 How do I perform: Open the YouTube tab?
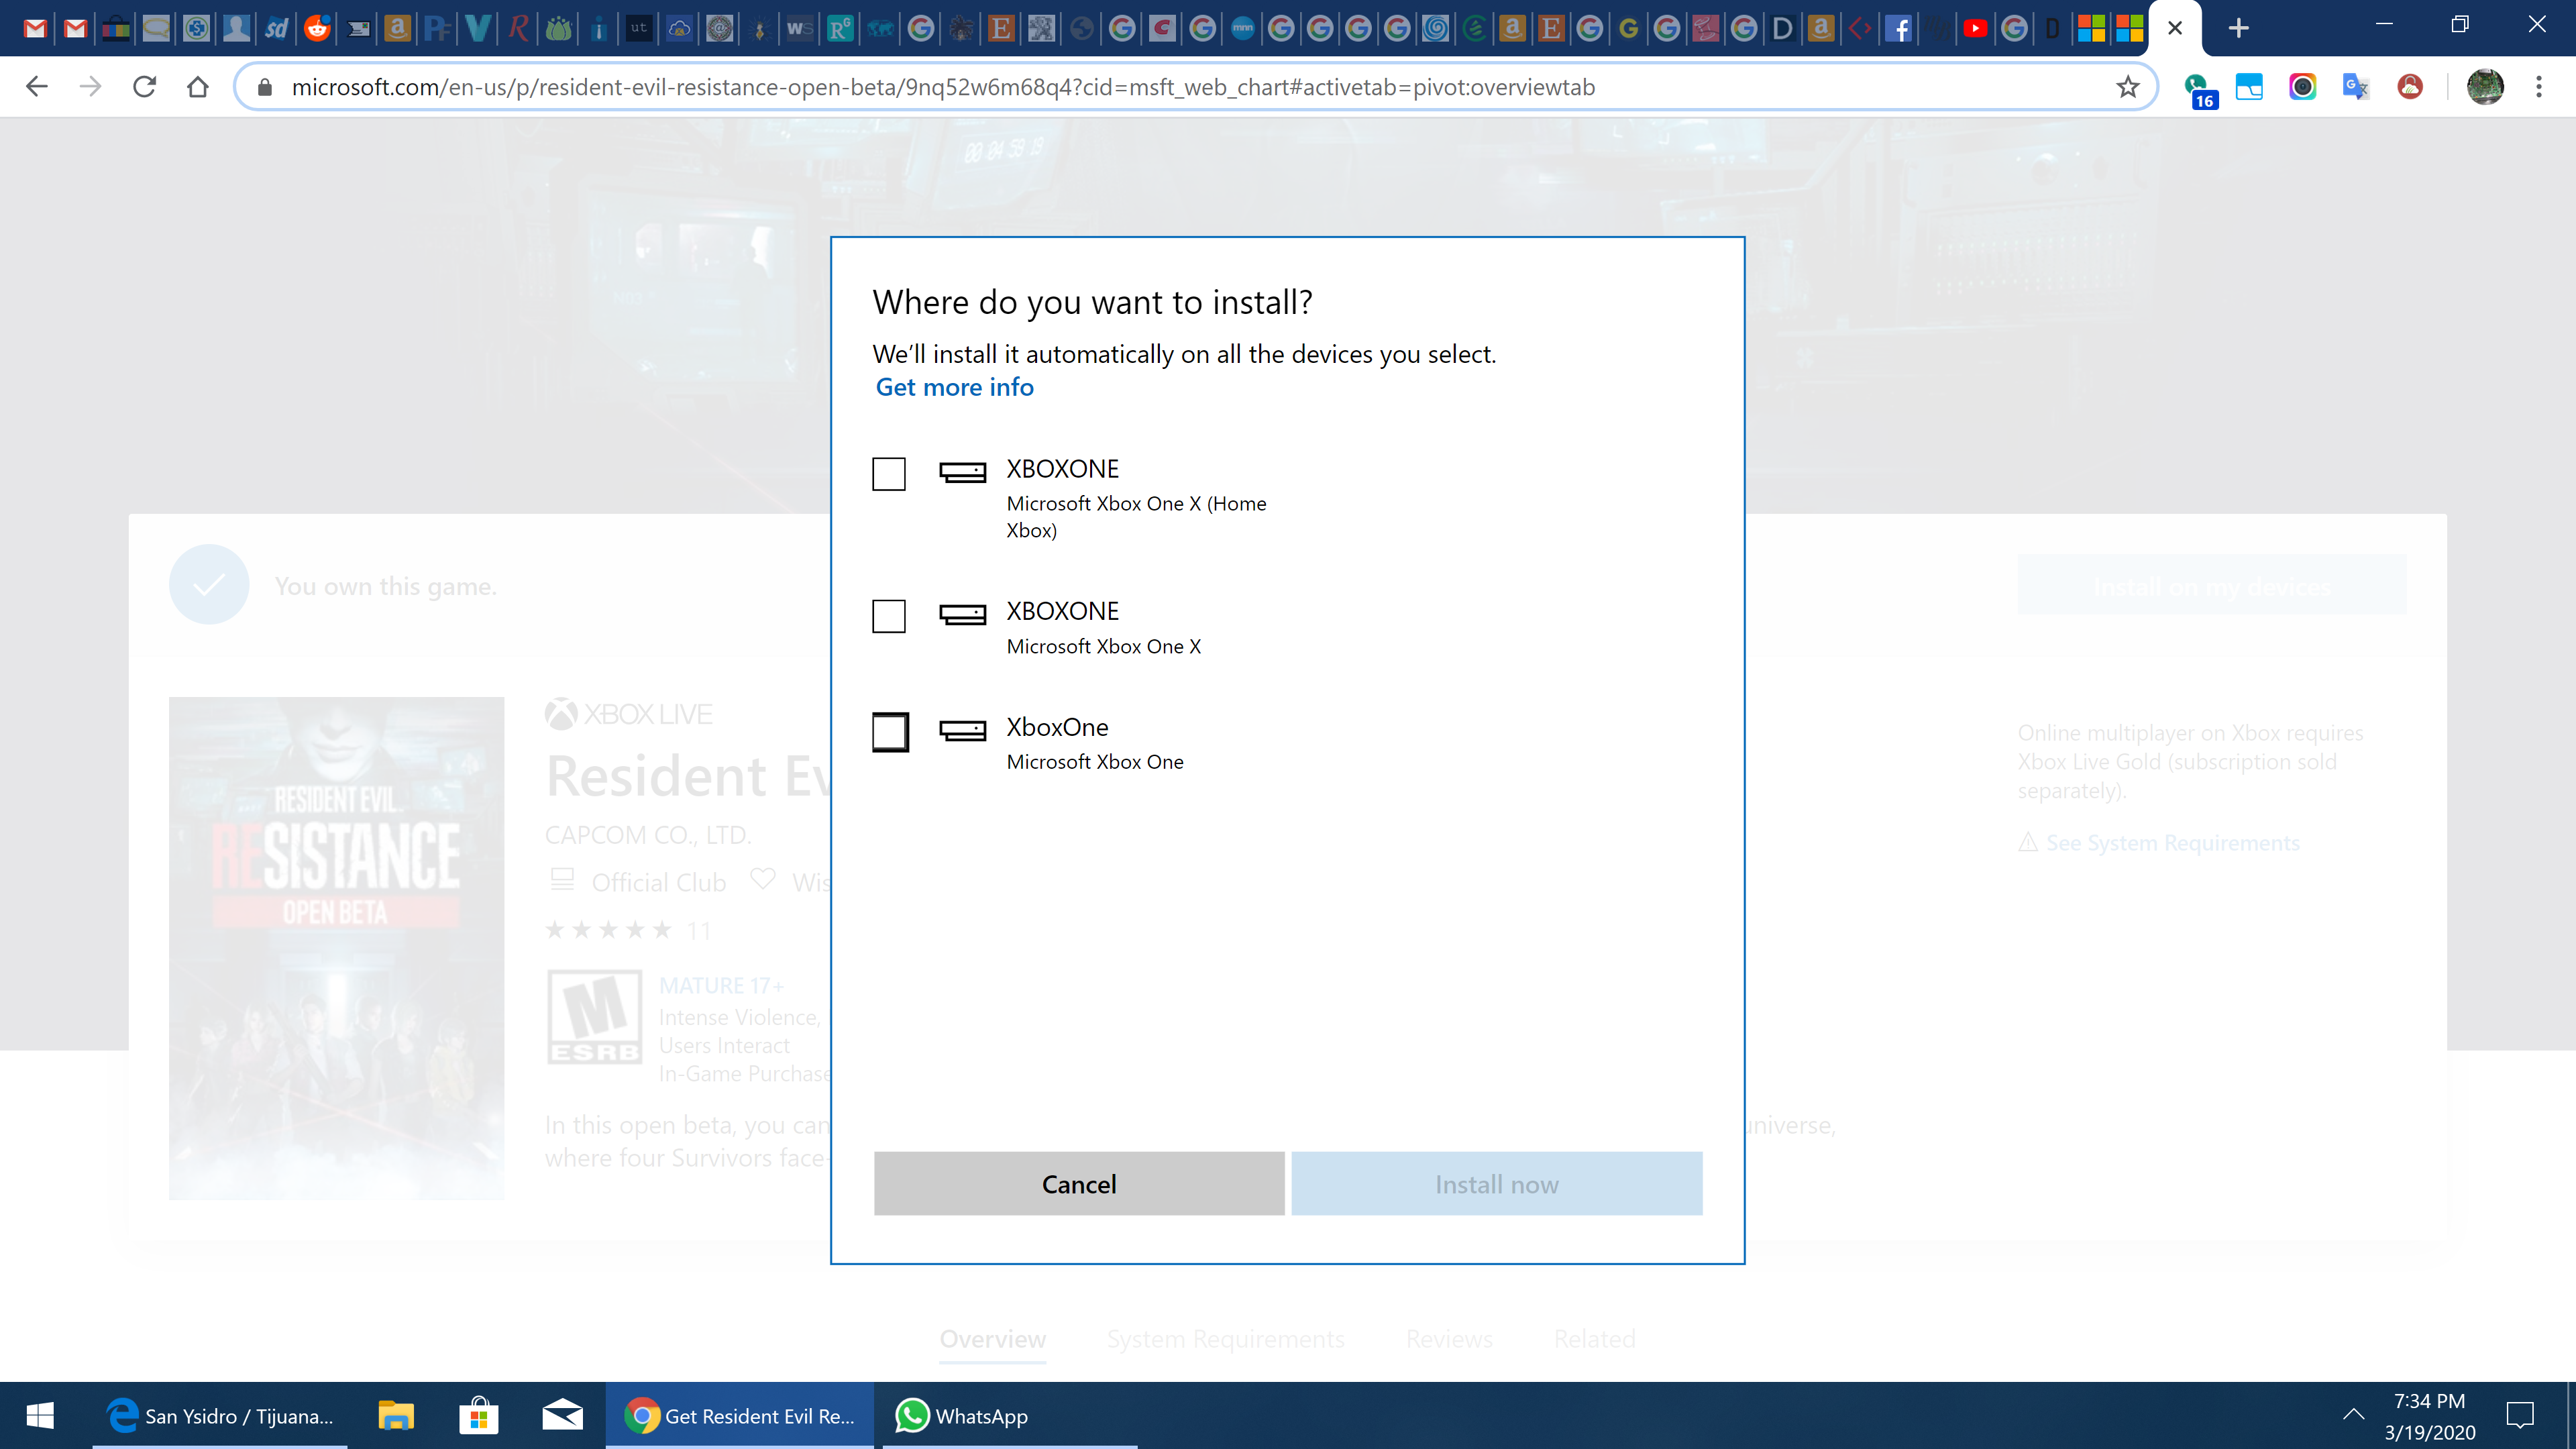click(x=1975, y=28)
